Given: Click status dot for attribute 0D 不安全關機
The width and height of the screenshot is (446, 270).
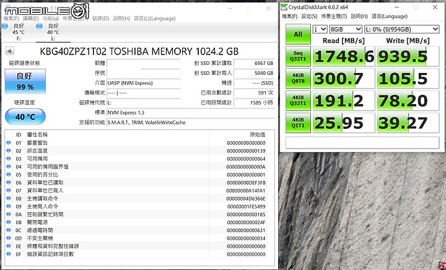Looking at the screenshot, I should (9, 238).
